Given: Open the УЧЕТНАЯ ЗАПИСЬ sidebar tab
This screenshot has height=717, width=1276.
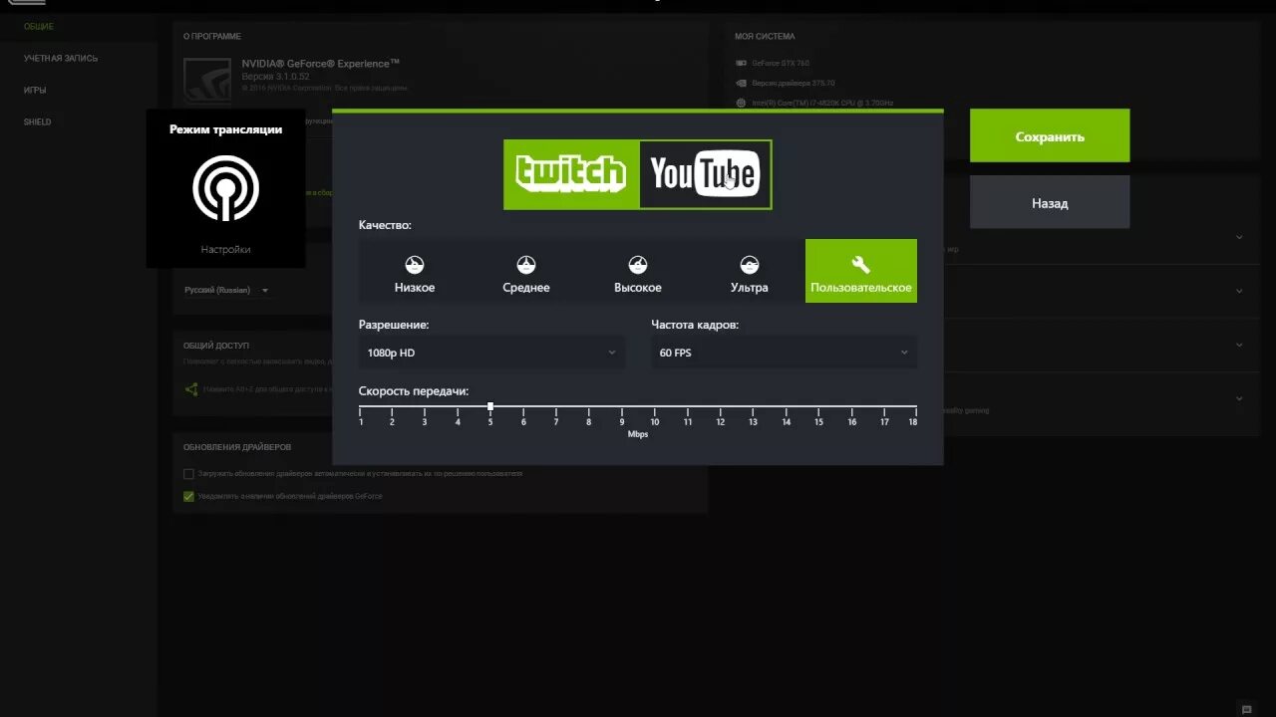Looking at the screenshot, I should coord(61,58).
